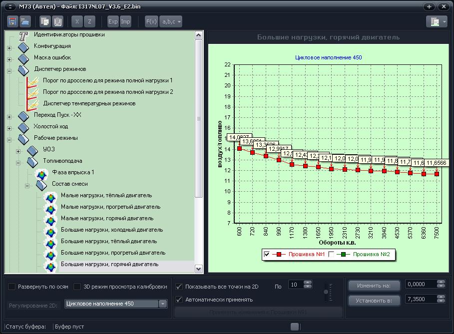Open the 'Цикловое наполнение 450' dropdown

(162, 304)
